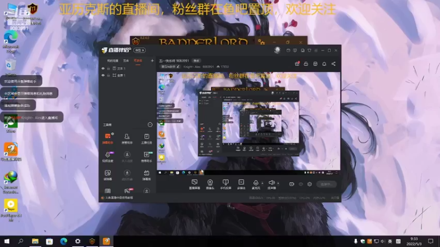Expand speaker options arrow
Viewport: 440px width, 247px height.
click(x=278, y=183)
